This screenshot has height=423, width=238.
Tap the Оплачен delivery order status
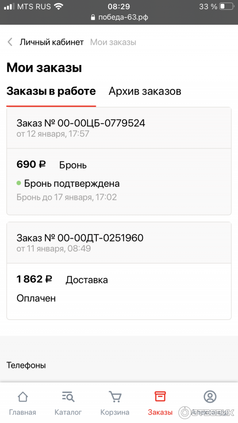tap(36, 298)
